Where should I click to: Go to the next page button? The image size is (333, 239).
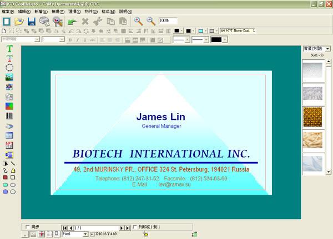[x=122, y=228]
